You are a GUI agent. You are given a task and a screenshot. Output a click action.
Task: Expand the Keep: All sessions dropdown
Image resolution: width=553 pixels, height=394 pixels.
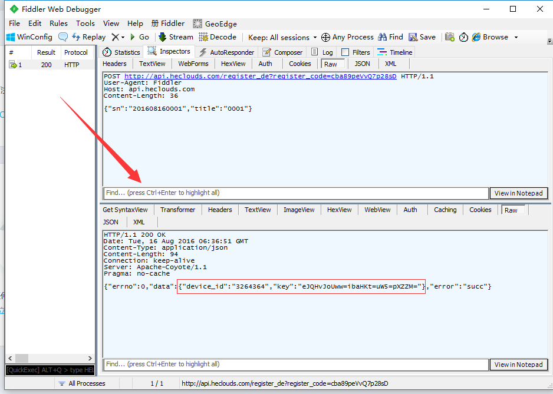315,37
